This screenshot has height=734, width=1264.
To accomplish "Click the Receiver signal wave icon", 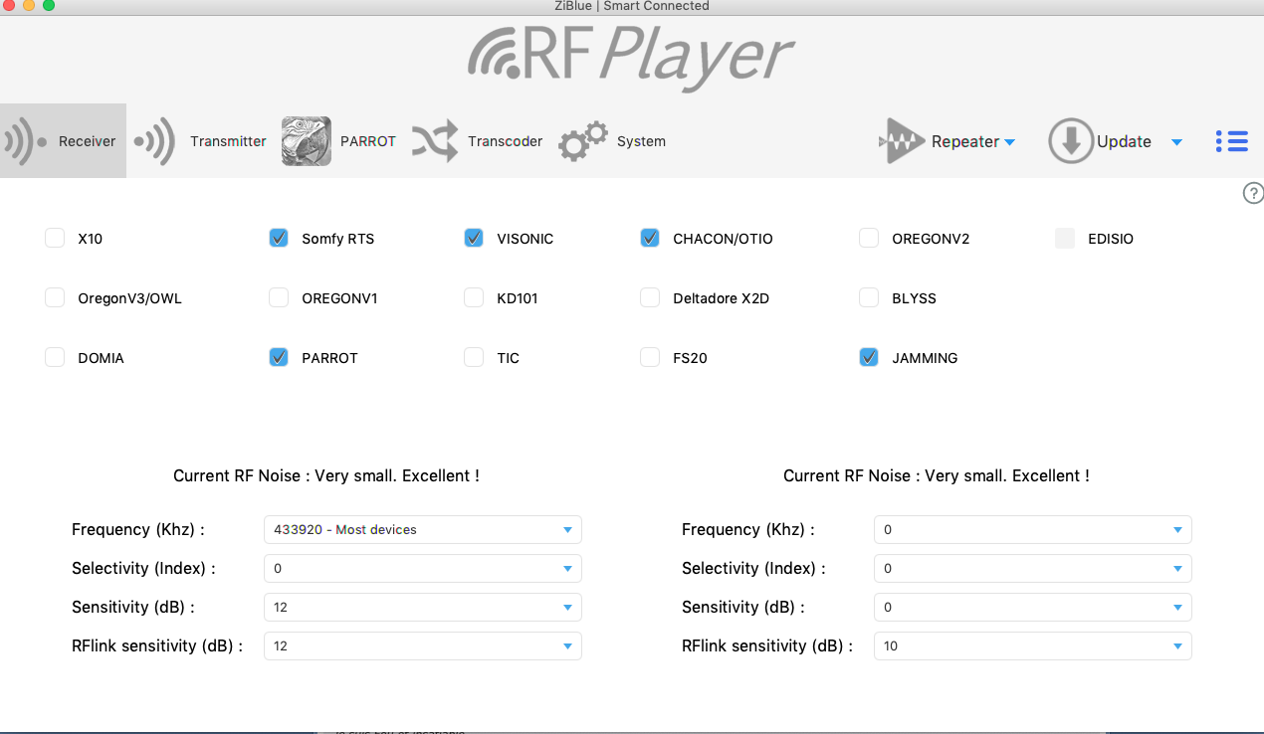I will tap(25, 141).
